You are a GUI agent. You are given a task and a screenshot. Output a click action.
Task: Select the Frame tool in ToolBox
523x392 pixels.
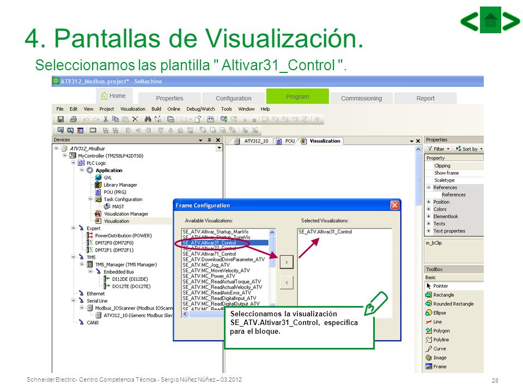point(436,366)
